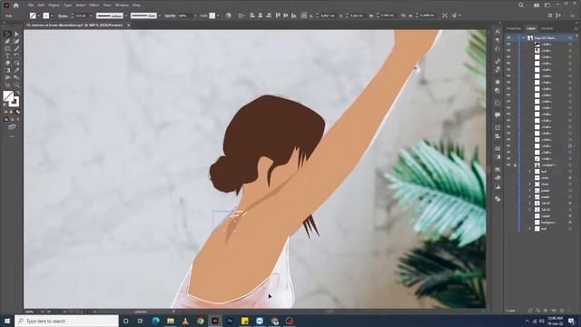
Task: Select the Line Segment tool
Action: point(16,48)
